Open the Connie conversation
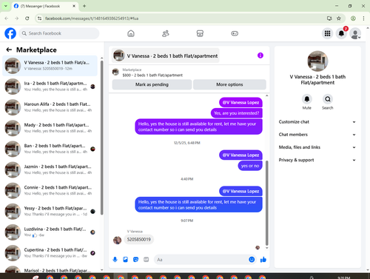The width and height of the screenshot is (370, 279). (x=50, y=190)
